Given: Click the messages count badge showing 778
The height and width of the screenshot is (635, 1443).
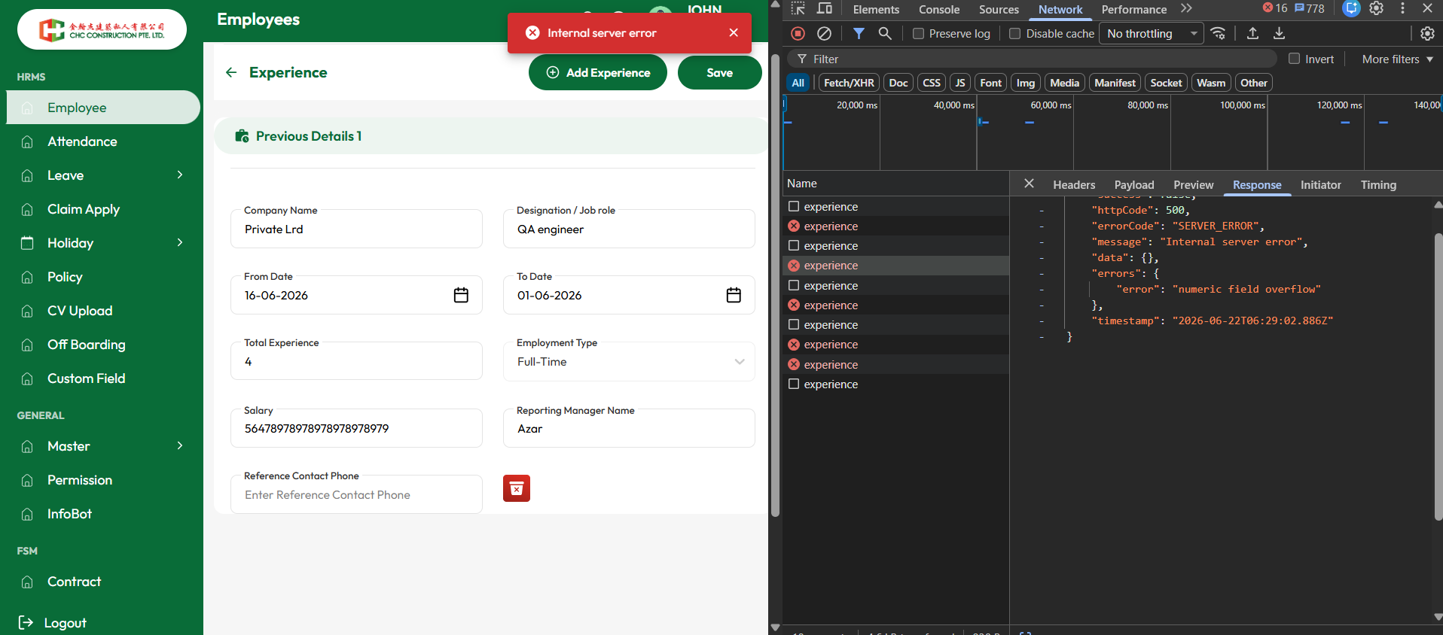Looking at the screenshot, I should [1310, 8].
